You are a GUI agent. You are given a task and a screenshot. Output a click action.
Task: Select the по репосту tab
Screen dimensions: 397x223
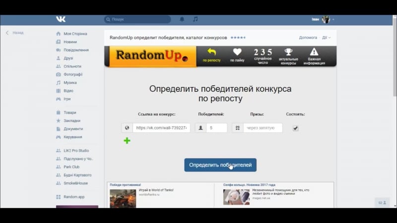pos(212,56)
